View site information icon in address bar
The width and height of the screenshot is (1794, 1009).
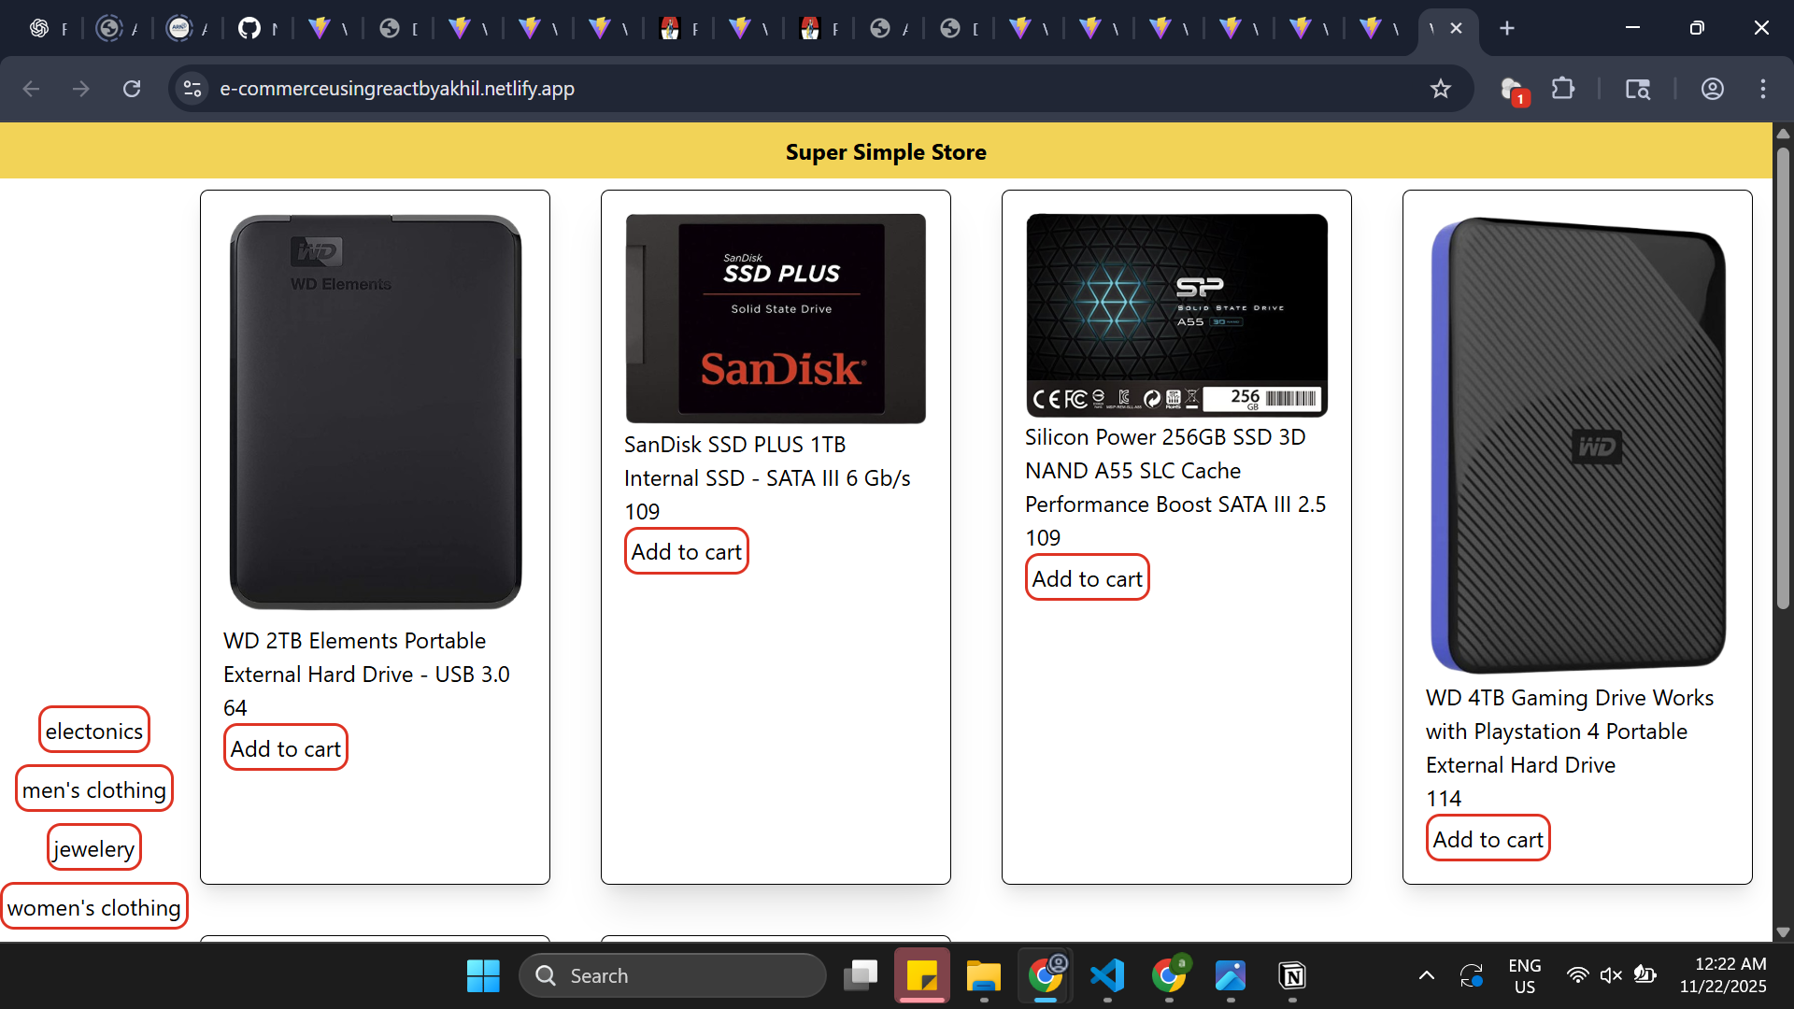[x=192, y=89]
